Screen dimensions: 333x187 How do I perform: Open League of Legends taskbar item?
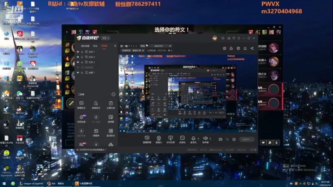point(32,183)
